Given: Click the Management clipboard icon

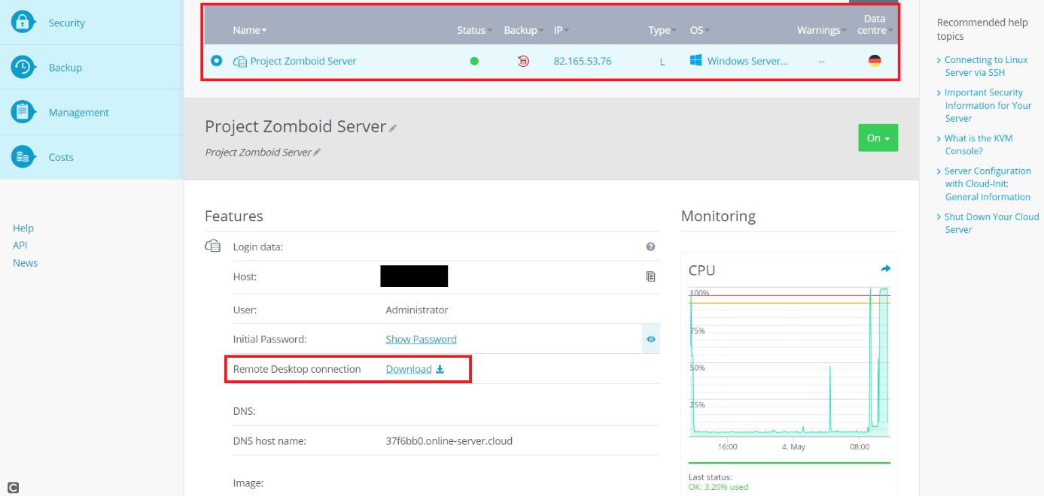Looking at the screenshot, I should tap(22, 112).
